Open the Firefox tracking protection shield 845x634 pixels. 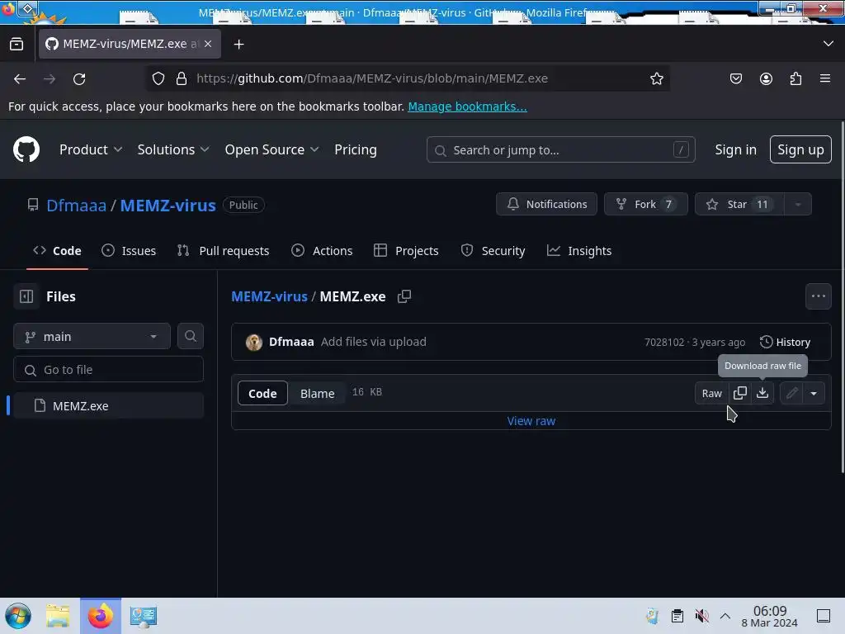coord(158,78)
